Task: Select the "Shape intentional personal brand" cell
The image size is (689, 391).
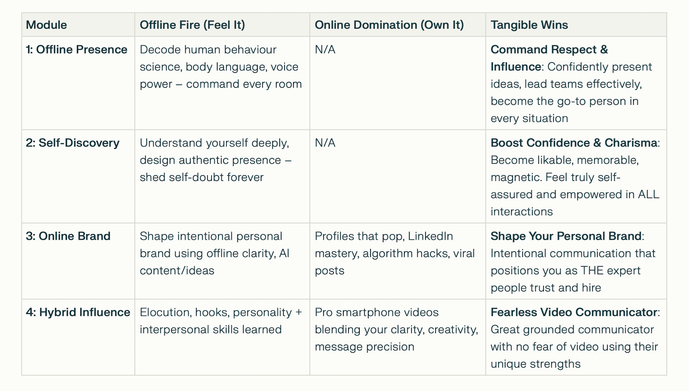Action: point(214,253)
